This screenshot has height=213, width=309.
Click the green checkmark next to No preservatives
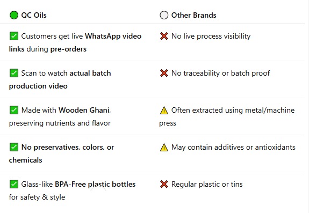pos(14,147)
